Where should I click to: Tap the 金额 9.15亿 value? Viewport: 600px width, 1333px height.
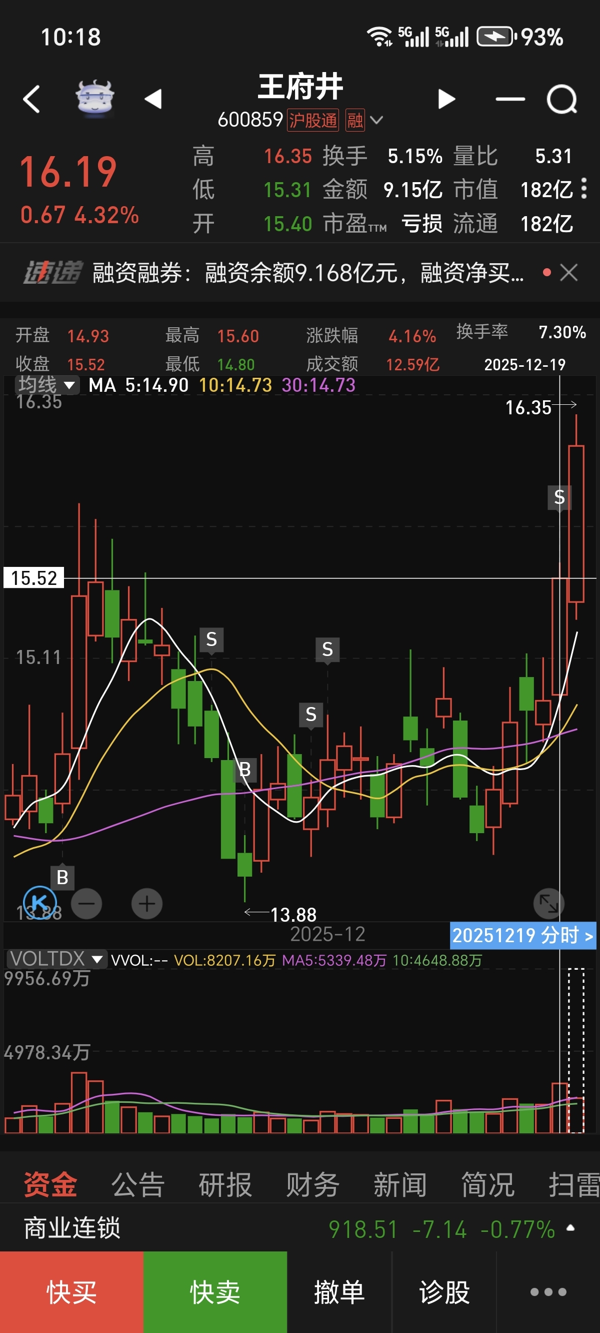[x=413, y=190]
